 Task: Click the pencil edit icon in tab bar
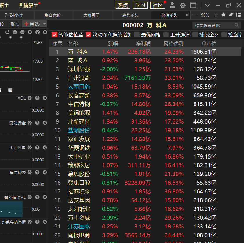coord(231,15)
